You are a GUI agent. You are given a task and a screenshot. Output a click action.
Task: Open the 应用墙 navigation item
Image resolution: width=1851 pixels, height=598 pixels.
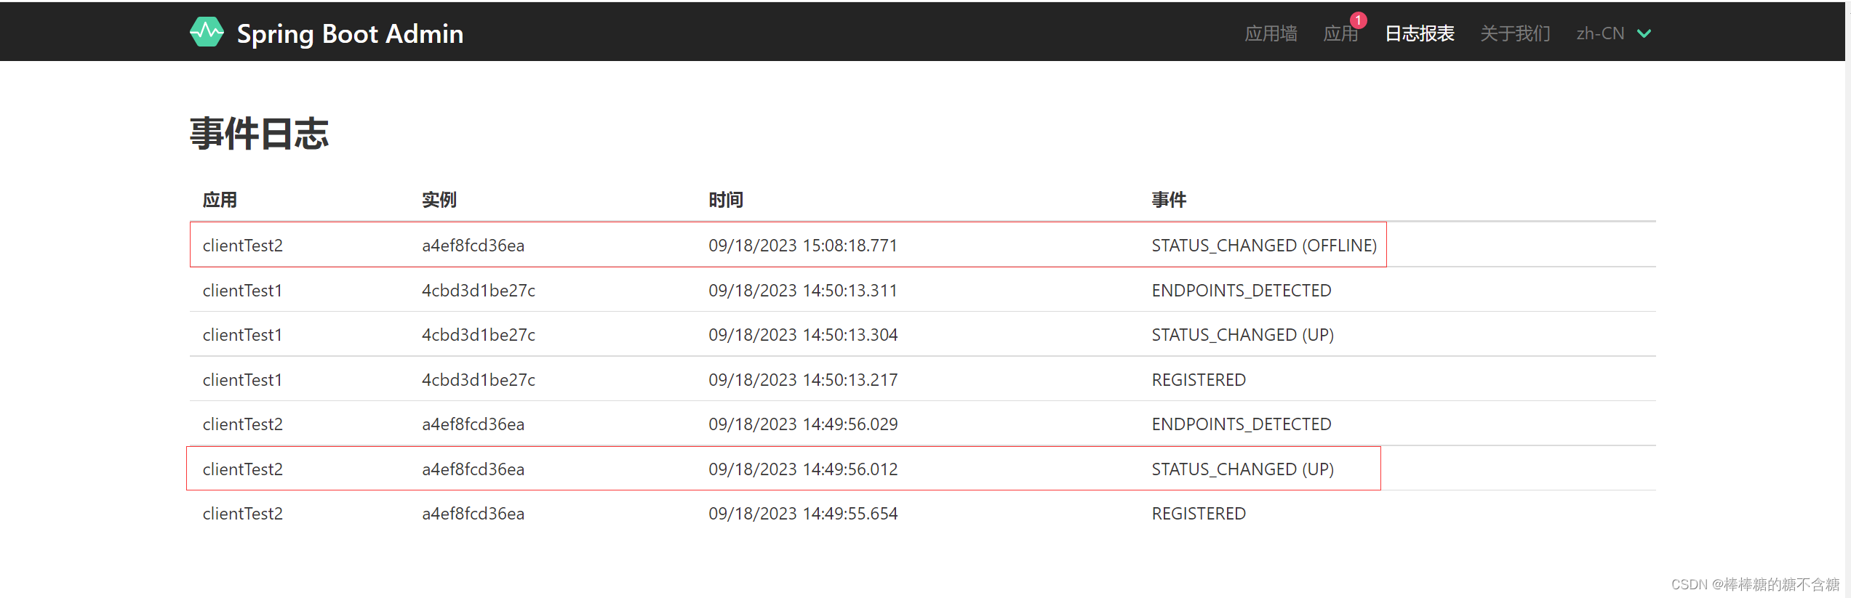pyautogui.click(x=1271, y=33)
